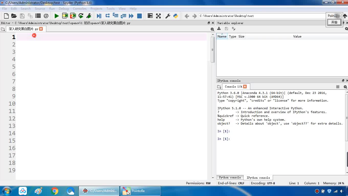Run the file with green play button

click(57, 16)
